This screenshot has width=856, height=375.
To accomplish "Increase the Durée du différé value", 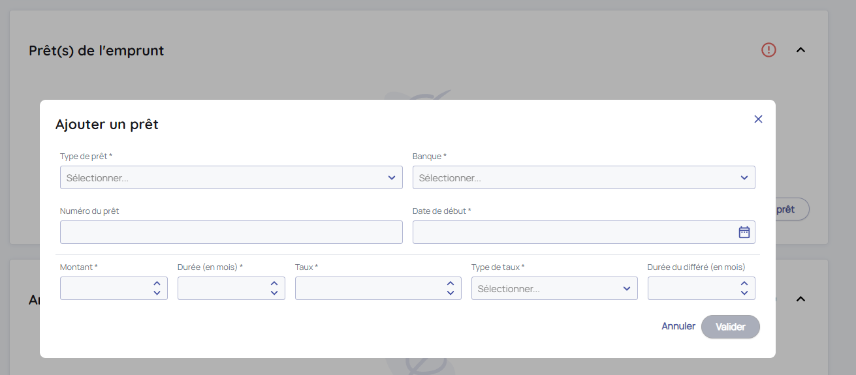I will tap(744, 284).
